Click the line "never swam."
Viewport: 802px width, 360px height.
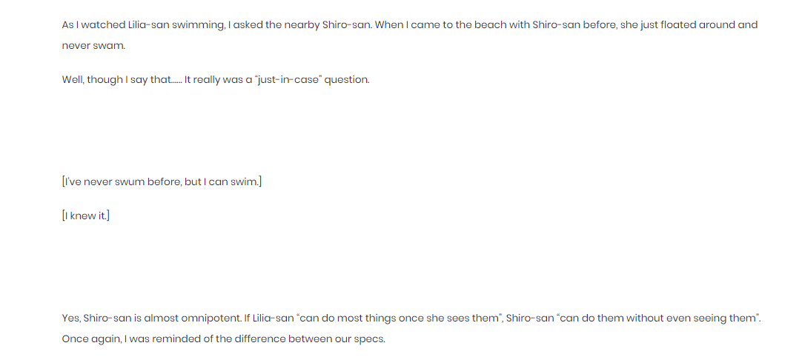[x=93, y=45]
